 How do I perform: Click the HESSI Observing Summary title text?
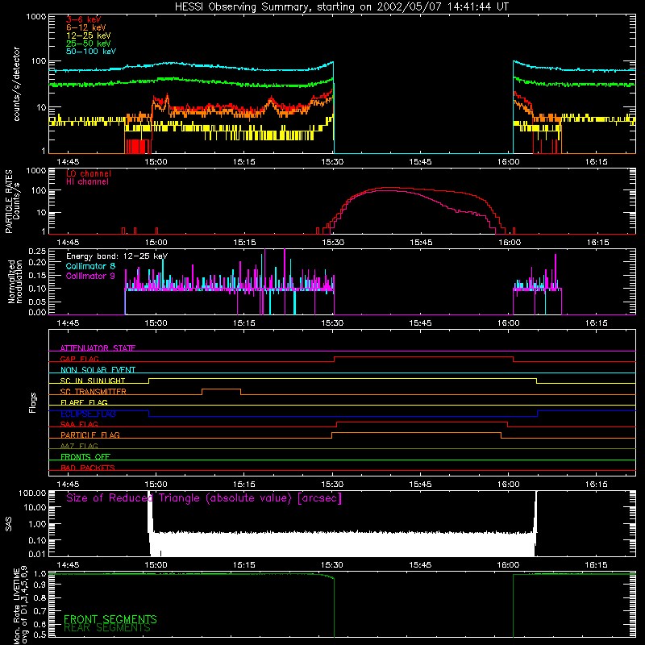[x=341, y=7]
